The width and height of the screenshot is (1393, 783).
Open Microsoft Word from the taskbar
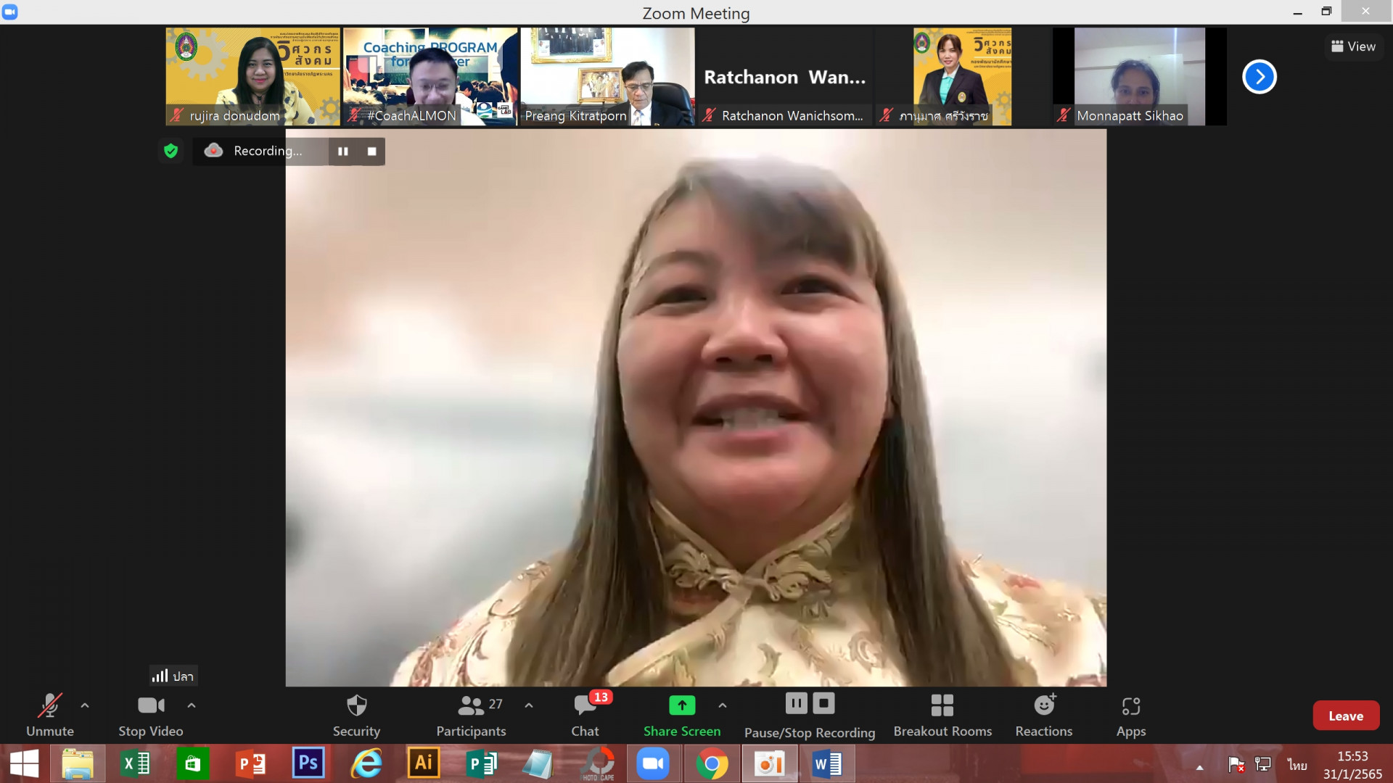pyautogui.click(x=827, y=764)
